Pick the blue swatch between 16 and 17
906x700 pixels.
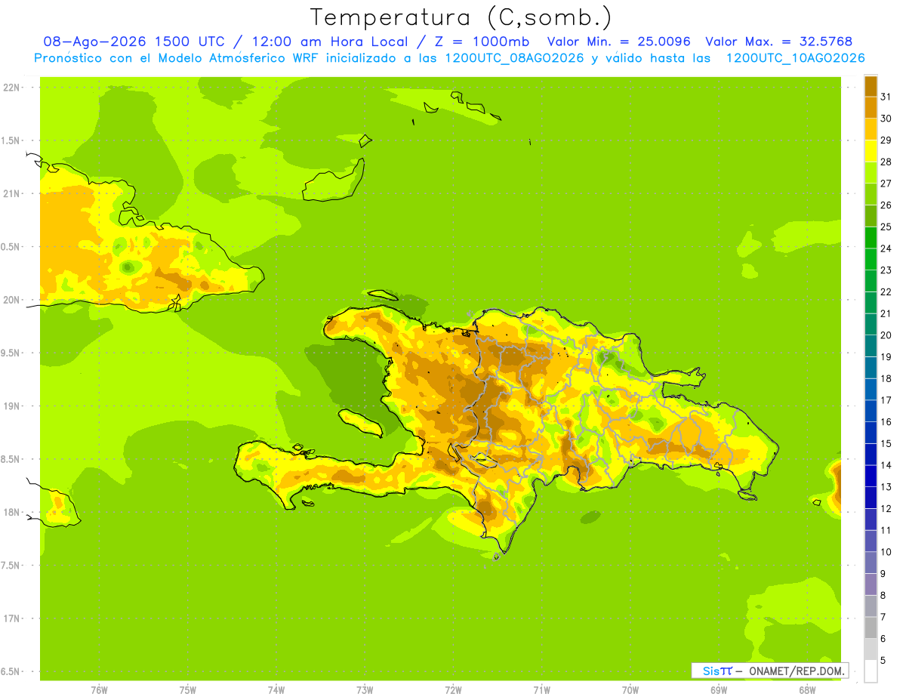[x=871, y=411]
